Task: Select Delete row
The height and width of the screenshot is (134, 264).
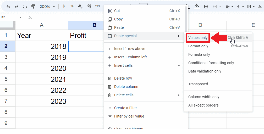Action: (144, 78)
